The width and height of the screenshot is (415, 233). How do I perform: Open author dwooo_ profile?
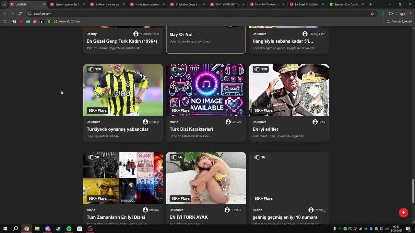(317, 210)
